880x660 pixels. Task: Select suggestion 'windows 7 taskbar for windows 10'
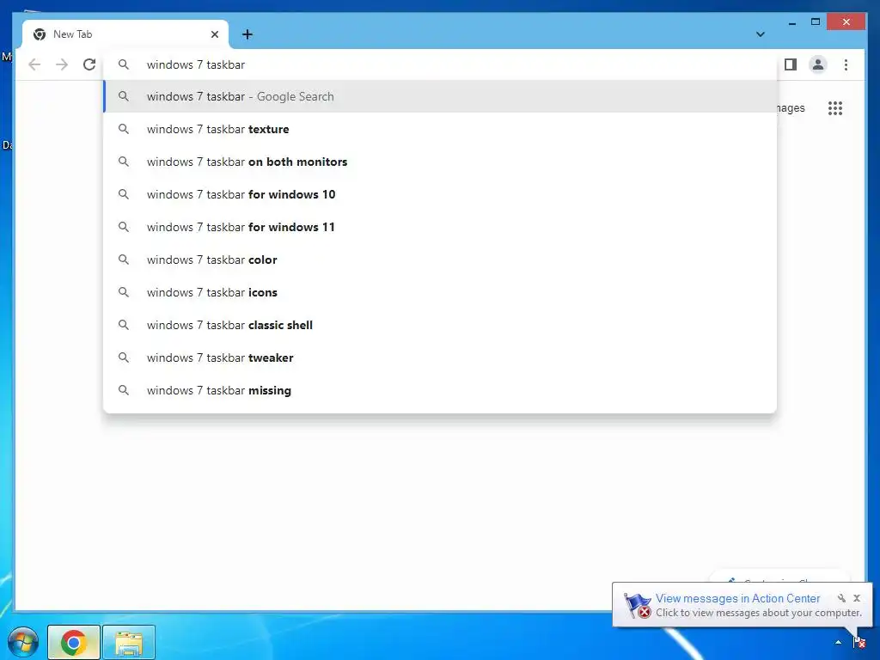(440, 194)
